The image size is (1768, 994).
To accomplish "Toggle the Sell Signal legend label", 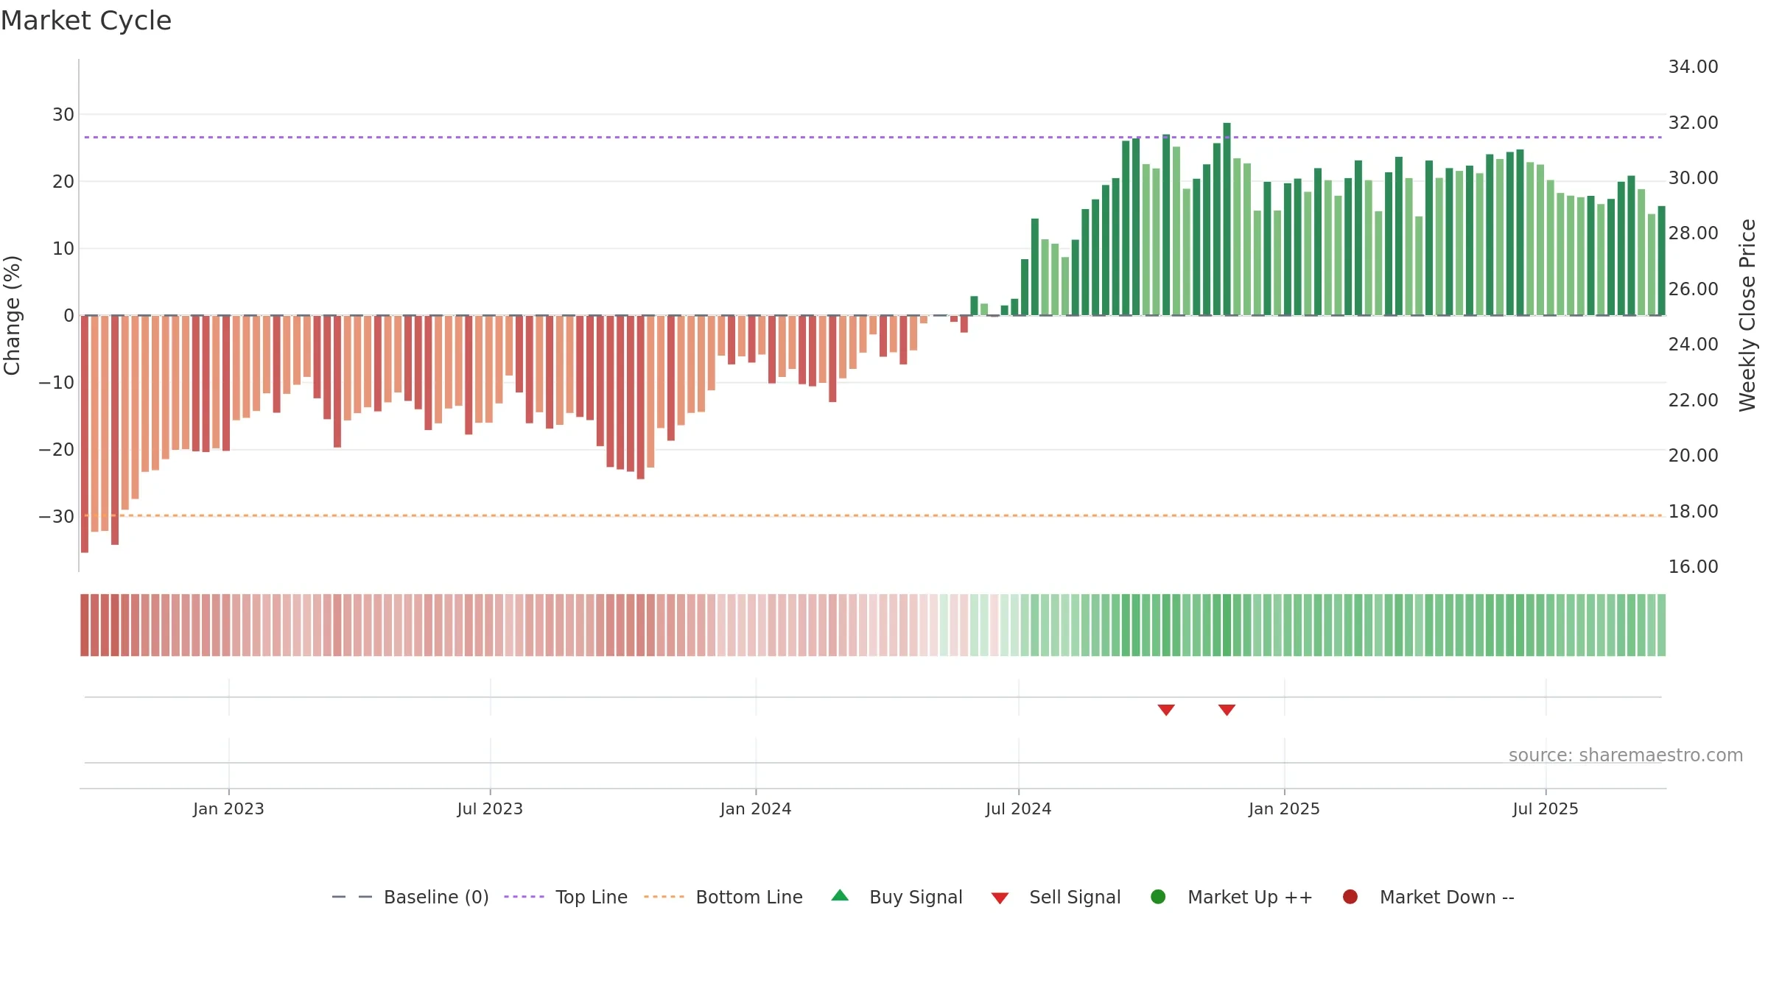I will pyautogui.click(x=1075, y=897).
